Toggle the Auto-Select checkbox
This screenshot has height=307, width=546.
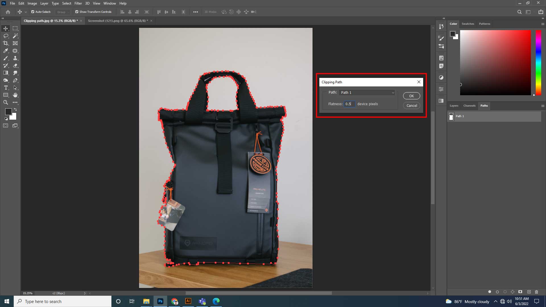pyautogui.click(x=32, y=12)
